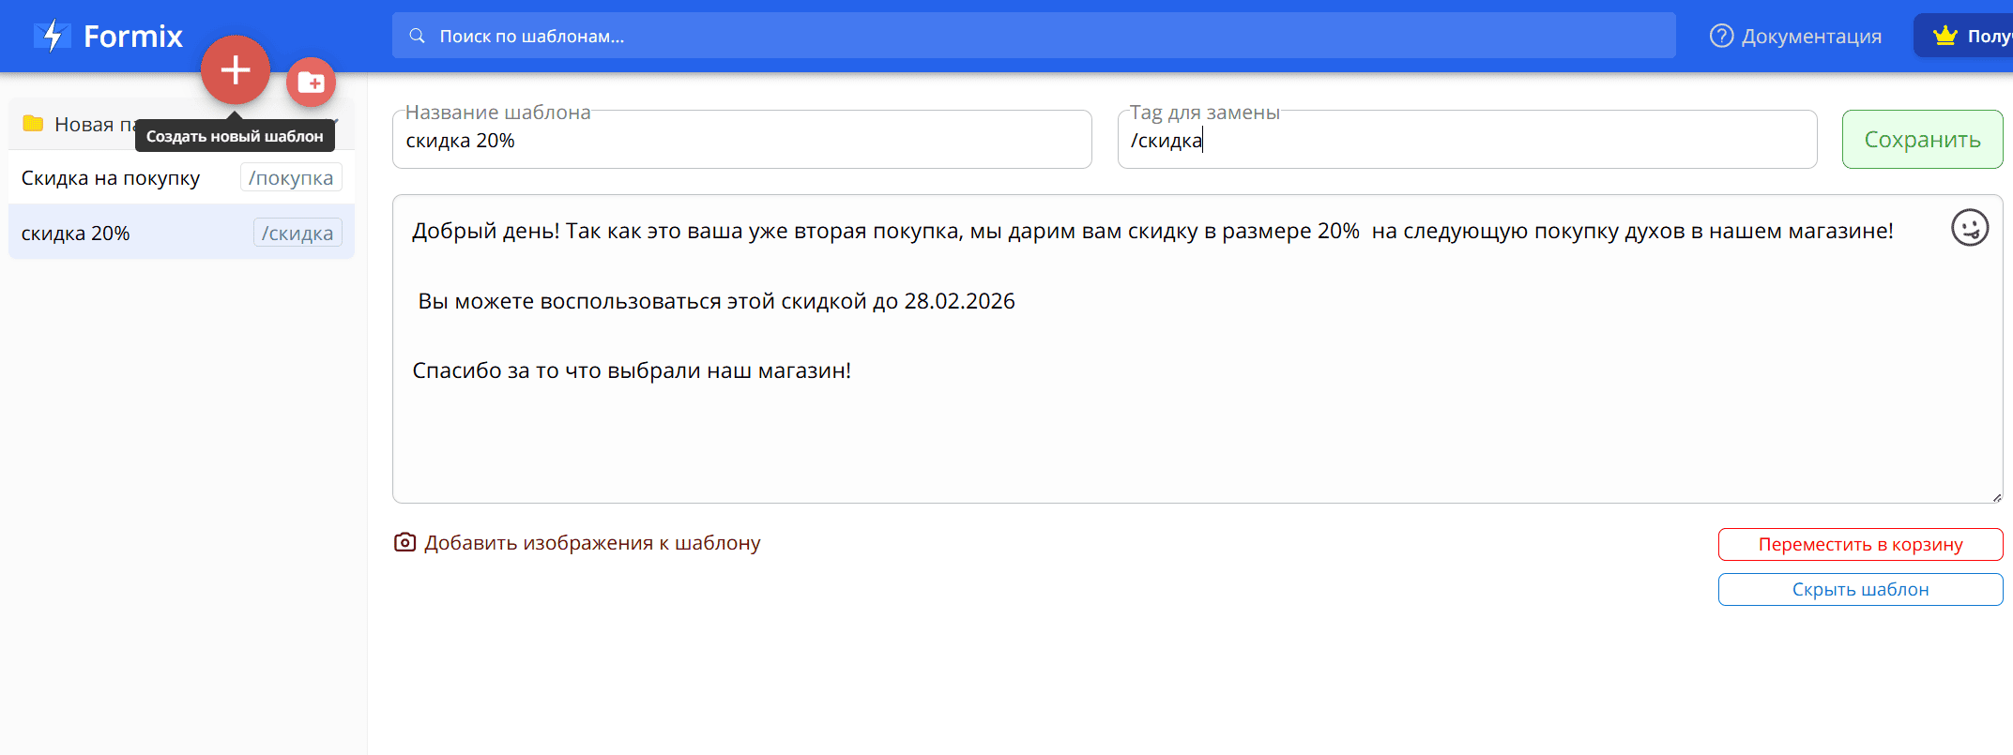The height and width of the screenshot is (755, 2013).
Task: Focus the Поиск по шаблонам search field
Action: coord(1032,36)
